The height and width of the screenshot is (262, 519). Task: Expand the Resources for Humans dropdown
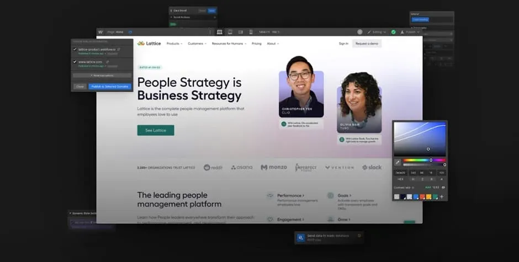tap(229, 44)
